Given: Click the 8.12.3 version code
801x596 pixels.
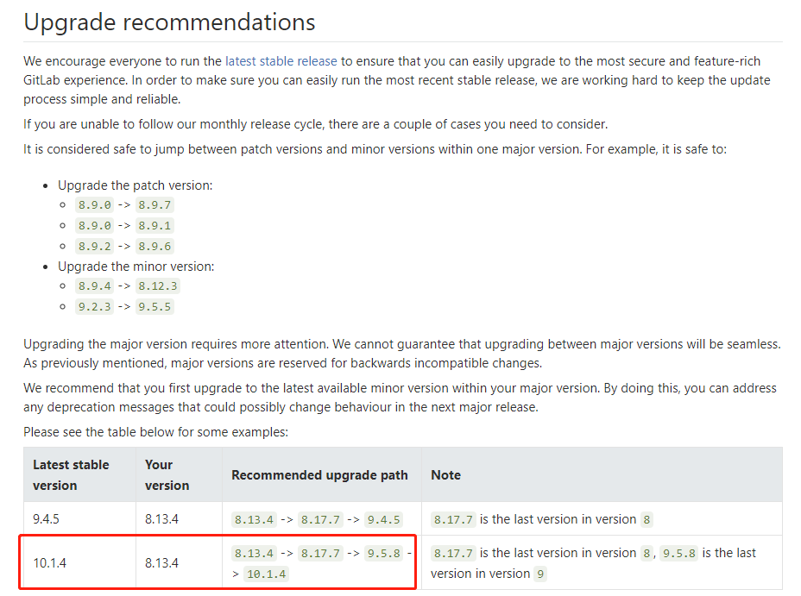Looking at the screenshot, I should (159, 286).
